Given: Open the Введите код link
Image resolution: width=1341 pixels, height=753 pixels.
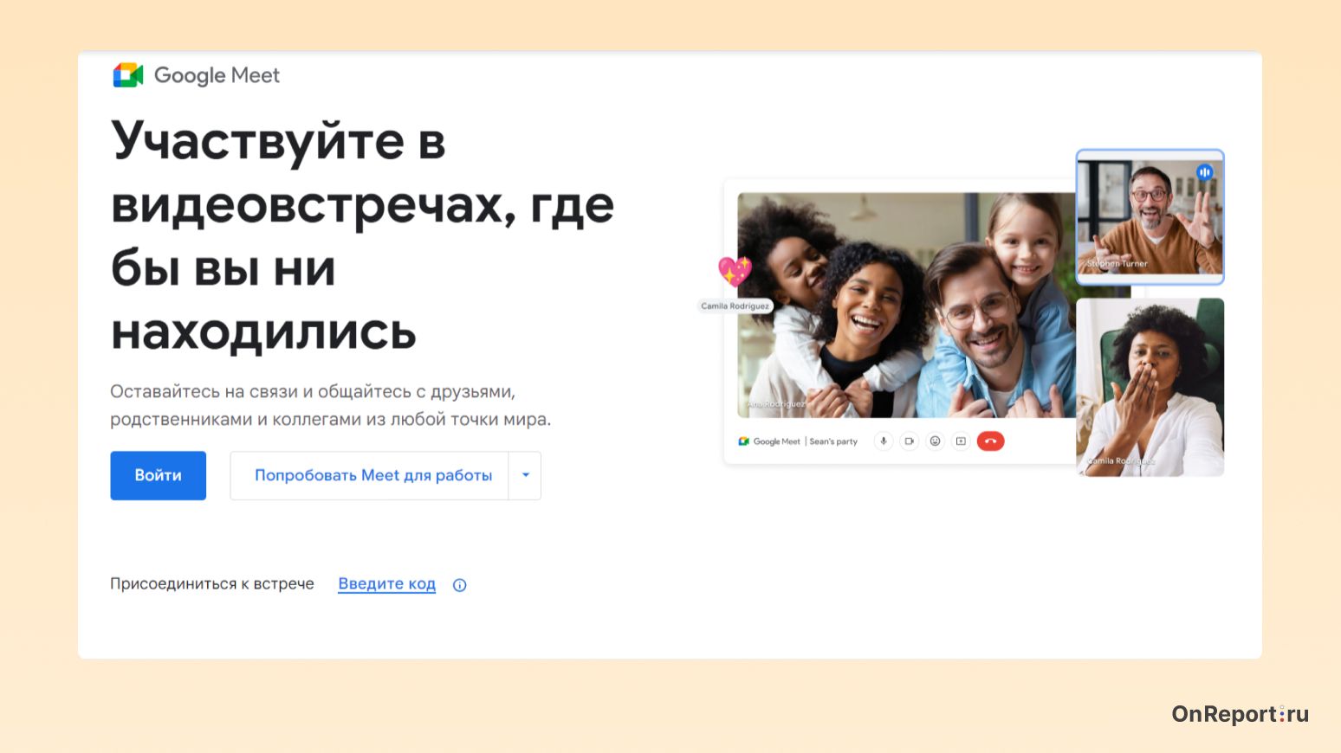Looking at the screenshot, I should [386, 584].
